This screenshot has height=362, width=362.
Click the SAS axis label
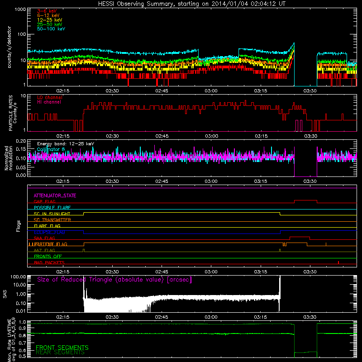(x=5, y=294)
